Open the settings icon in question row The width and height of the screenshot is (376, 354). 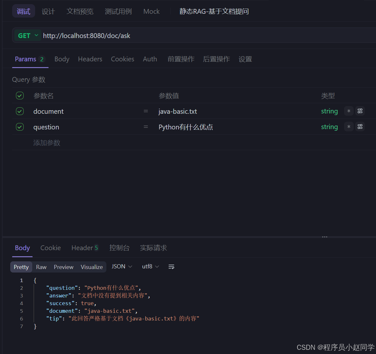pyautogui.click(x=360, y=127)
